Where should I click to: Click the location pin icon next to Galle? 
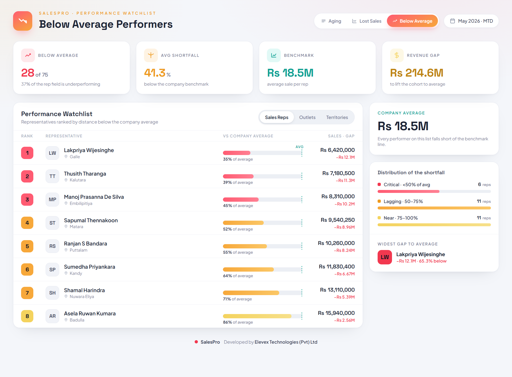(66, 157)
